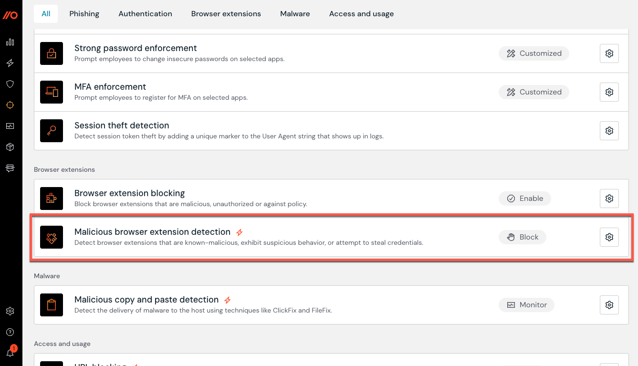Click the clipboard icon beside Malicious copy detection
Image resolution: width=638 pixels, height=366 pixels.
click(x=51, y=304)
